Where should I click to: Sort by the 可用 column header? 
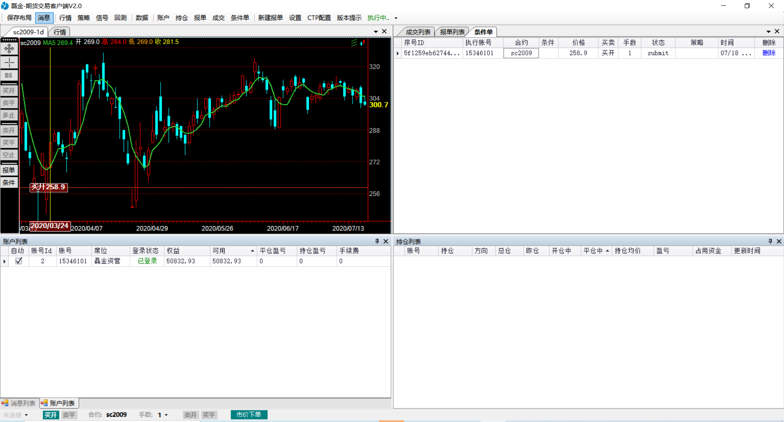tap(233, 251)
